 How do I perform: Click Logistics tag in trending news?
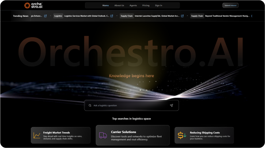tap(58, 16)
